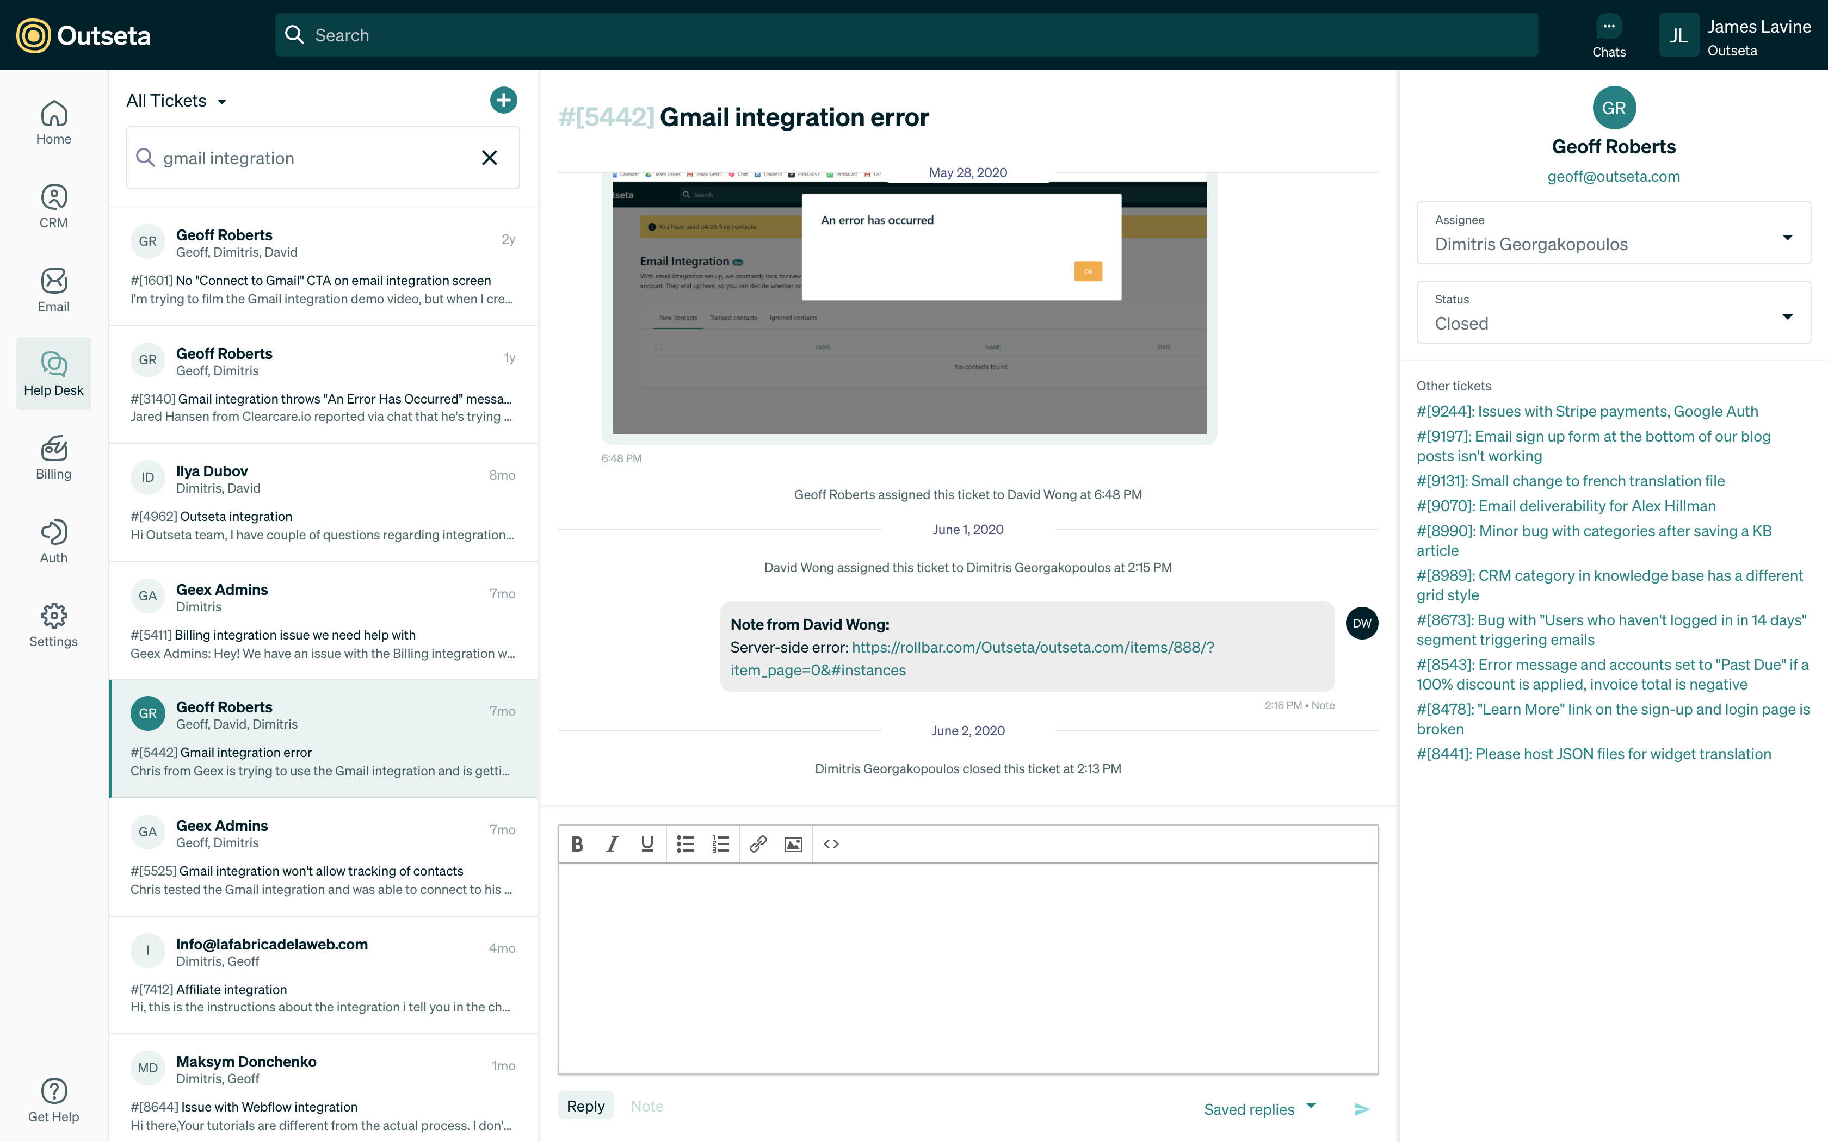Toggle bold formatting in reply editor

coord(577,843)
